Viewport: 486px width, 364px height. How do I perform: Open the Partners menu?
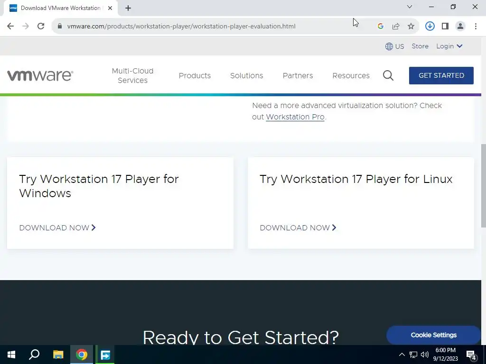298,75
